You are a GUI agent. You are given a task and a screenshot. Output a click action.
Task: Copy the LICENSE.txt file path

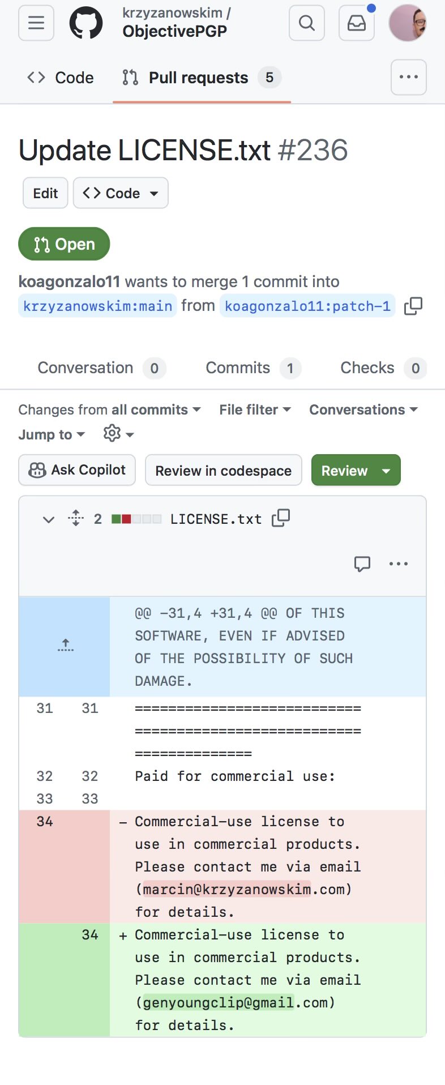(x=281, y=518)
